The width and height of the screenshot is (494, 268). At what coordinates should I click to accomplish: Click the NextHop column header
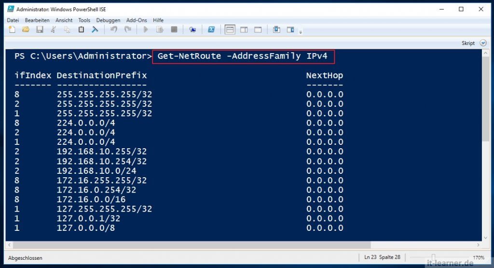point(325,75)
